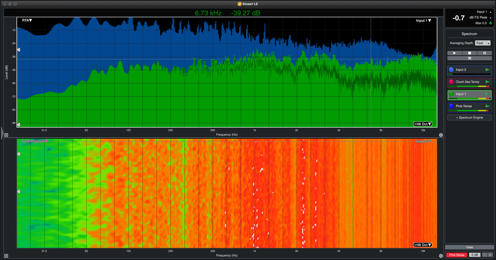Stop all spectrum engines with stop button
Viewport: 496px width, 260px height.
coord(470,53)
